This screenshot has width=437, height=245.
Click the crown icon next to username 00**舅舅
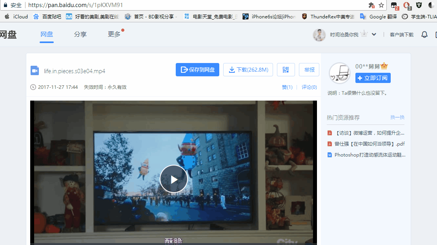[x=384, y=66]
